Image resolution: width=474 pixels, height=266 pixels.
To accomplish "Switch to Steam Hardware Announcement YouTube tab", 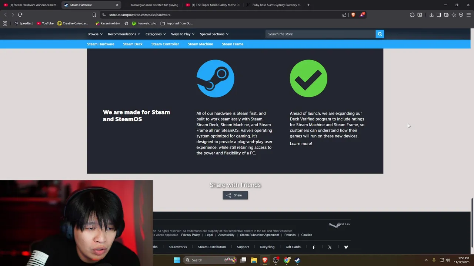I will (x=30, y=5).
